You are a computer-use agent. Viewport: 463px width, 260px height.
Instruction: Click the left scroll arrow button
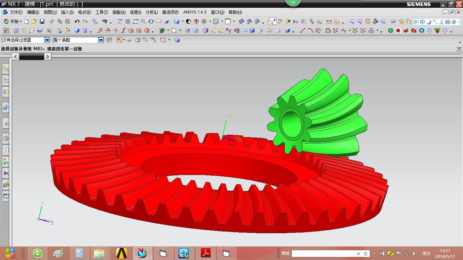click(x=16, y=57)
